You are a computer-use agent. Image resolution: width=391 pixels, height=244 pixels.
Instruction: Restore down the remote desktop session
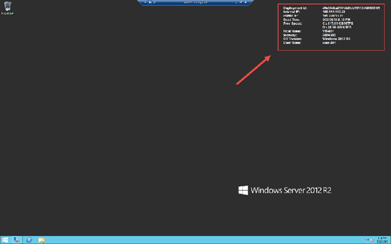tap(240, 3)
